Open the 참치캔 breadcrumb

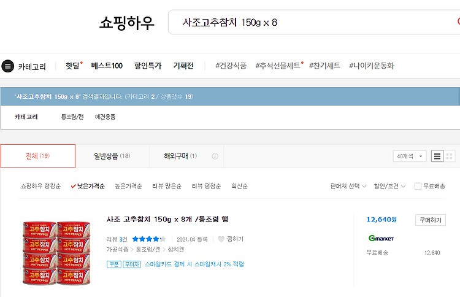point(176,250)
